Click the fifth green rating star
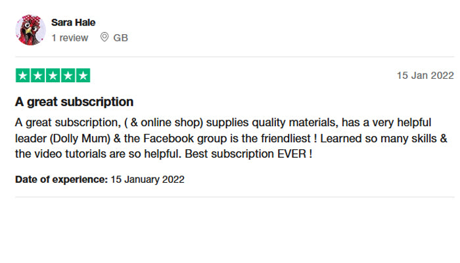This screenshot has height=263, width=460. pos(83,76)
